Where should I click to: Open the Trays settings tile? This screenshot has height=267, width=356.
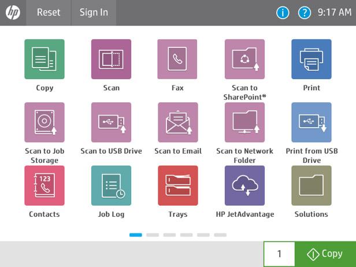point(178,186)
